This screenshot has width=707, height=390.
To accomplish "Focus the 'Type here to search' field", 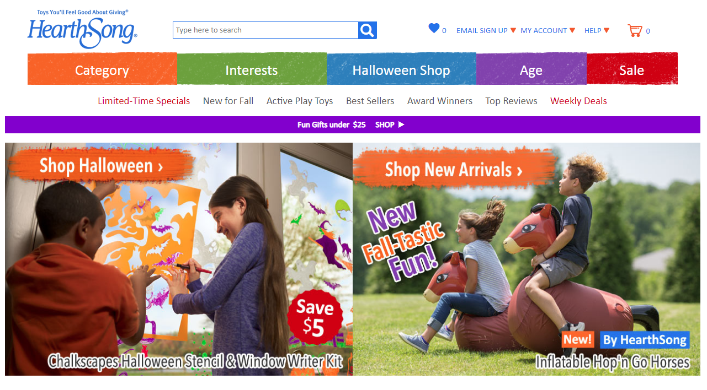I will point(265,30).
